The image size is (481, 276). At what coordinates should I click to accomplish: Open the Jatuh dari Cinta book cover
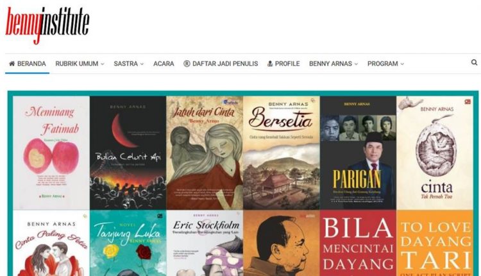pyautogui.click(x=205, y=153)
